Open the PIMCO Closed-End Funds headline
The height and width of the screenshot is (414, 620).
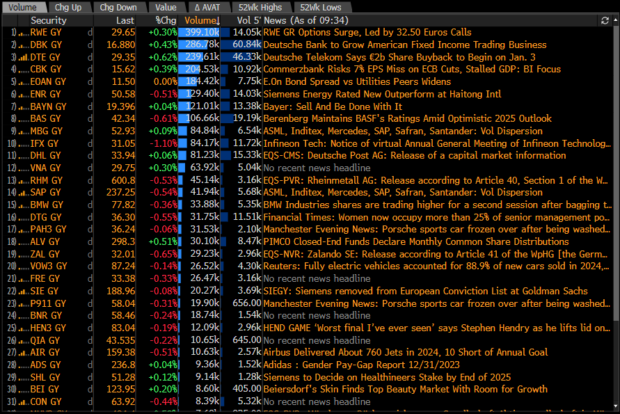[x=416, y=241]
